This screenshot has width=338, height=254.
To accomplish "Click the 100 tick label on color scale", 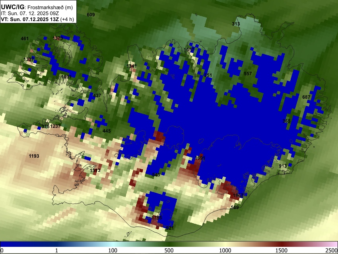I will (113, 250).
